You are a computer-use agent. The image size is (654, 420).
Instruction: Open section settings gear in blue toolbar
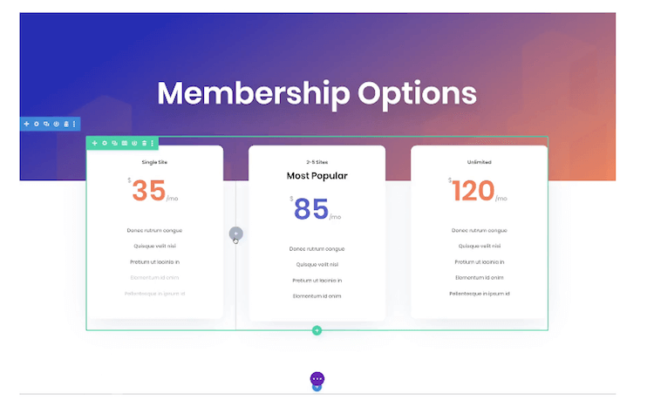37,124
